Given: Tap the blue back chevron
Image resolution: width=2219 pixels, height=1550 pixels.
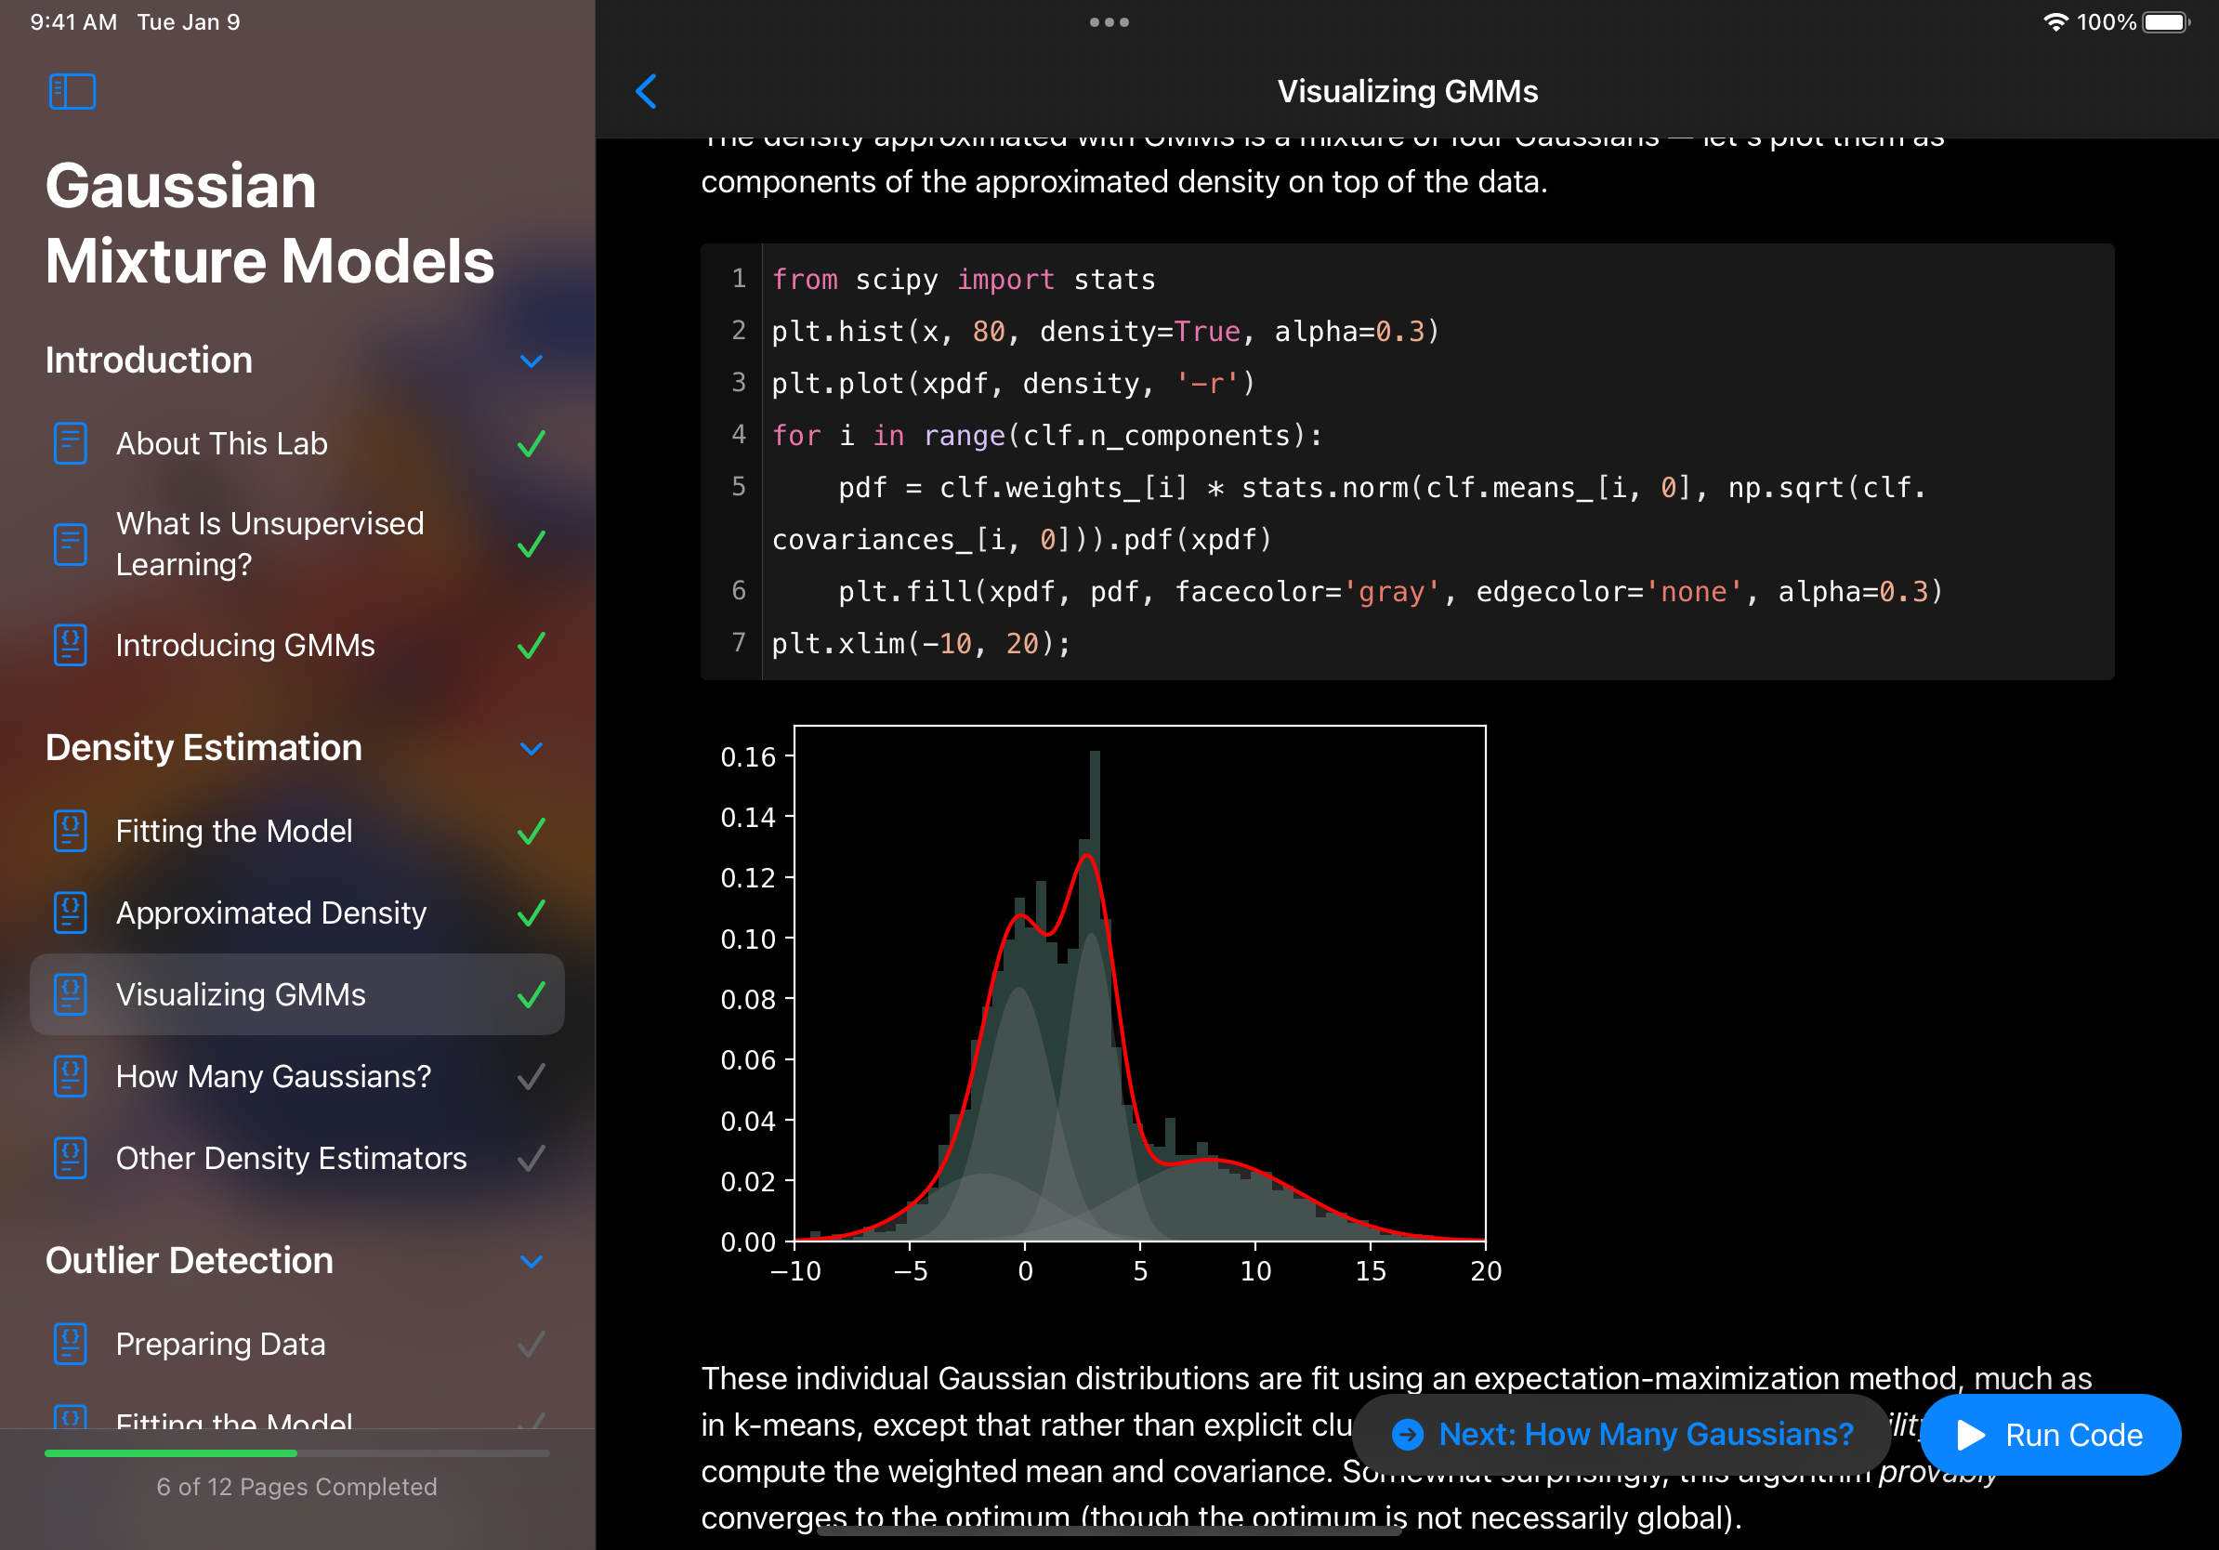Looking at the screenshot, I should point(647,92).
